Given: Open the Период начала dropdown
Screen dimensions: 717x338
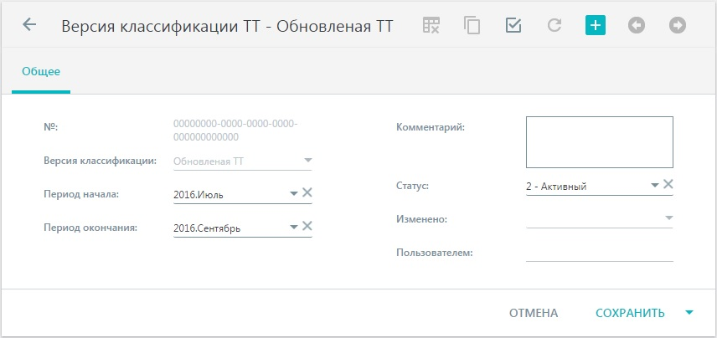Looking at the screenshot, I should pos(294,193).
